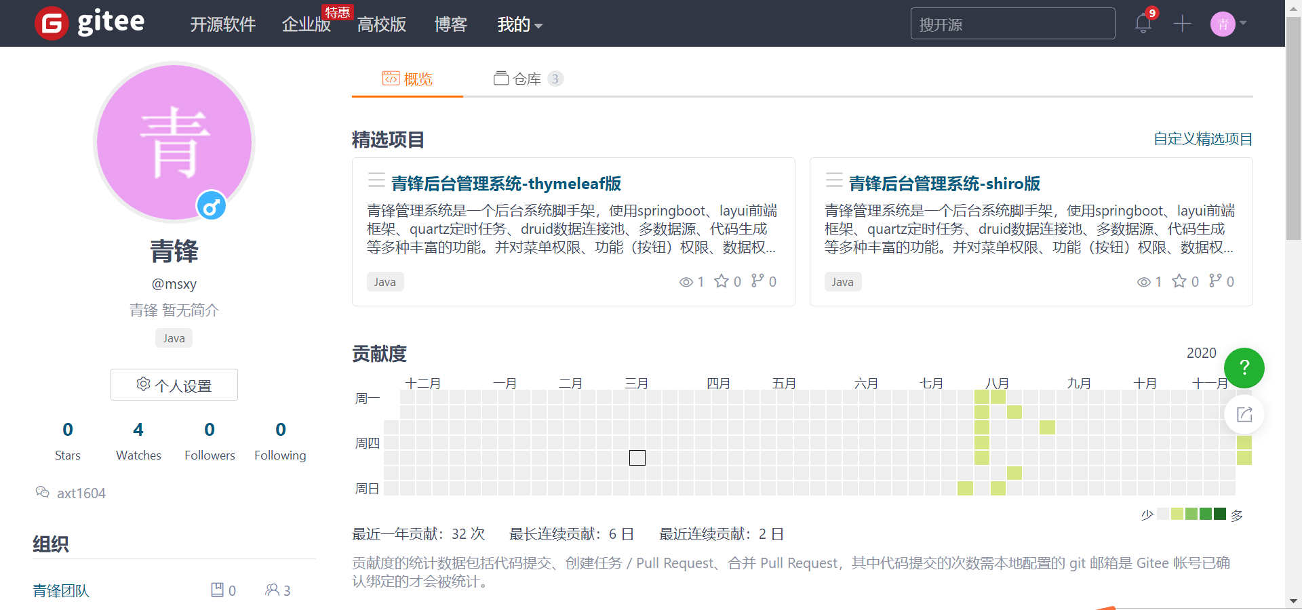Open 个人设置 button
This screenshot has height=610, width=1302.
[174, 385]
